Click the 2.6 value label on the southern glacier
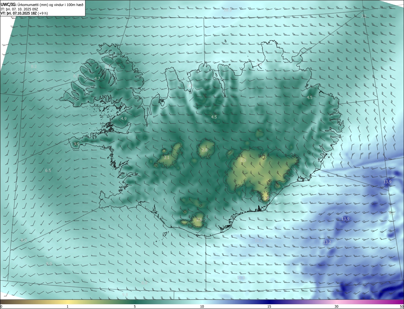Image resolution: width=404 pixels, height=309 pixels. 199,220
